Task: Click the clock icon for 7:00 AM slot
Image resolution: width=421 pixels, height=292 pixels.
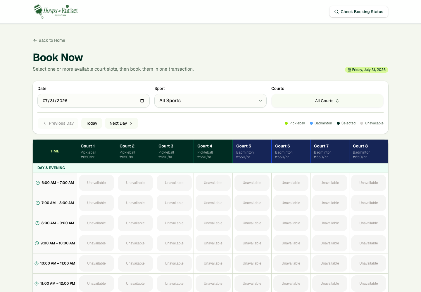Action: (x=38, y=203)
